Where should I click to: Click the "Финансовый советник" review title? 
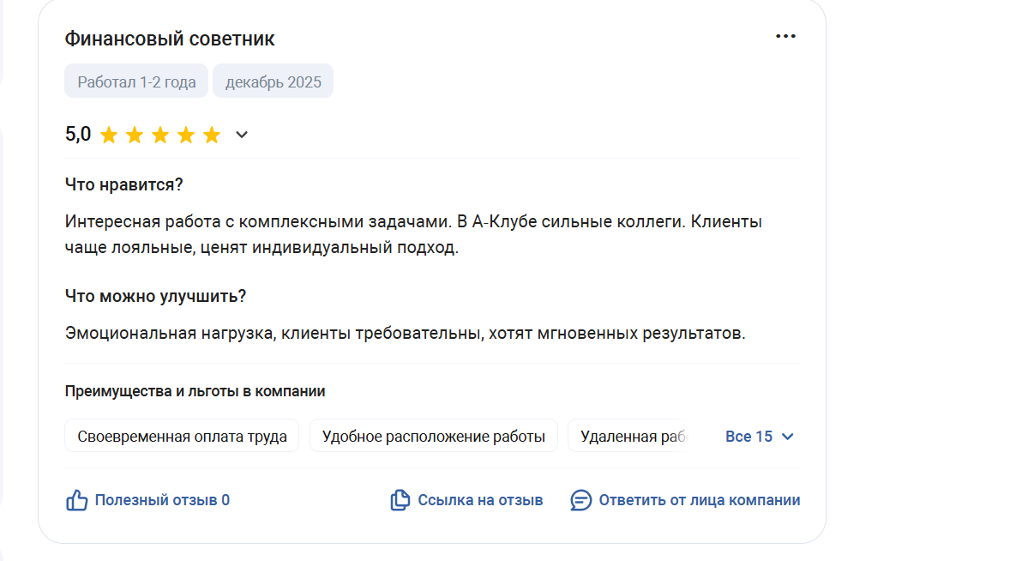click(170, 39)
